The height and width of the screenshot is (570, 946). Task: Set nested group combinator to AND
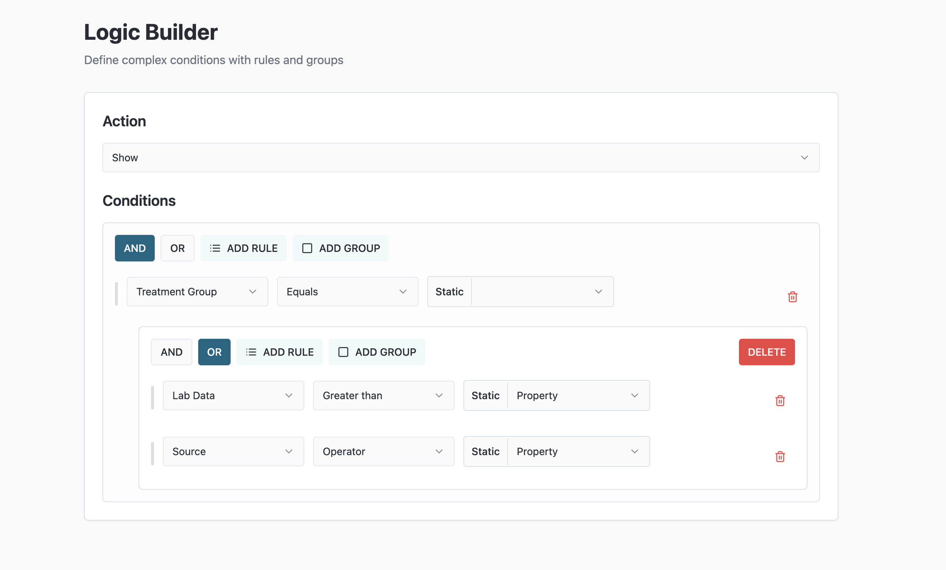171,352
